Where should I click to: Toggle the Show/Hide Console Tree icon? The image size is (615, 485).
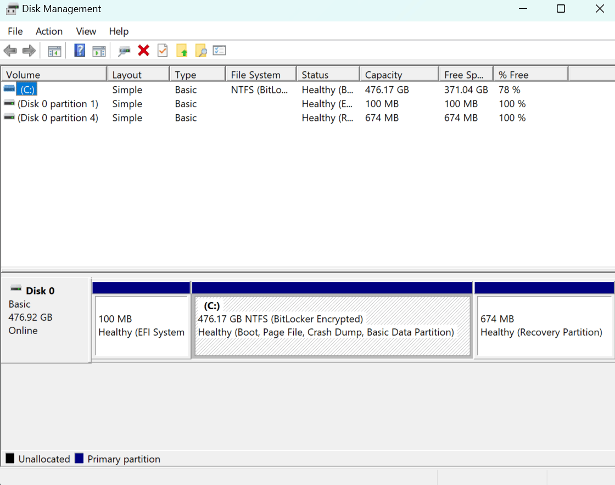tap(54, 51)
